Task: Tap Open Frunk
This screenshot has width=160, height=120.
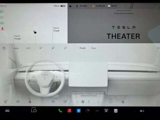Action: (17, 37)
